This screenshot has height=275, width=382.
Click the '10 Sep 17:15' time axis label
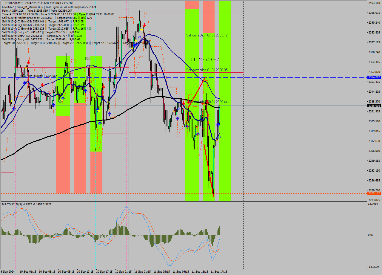(x=104, y=272)
